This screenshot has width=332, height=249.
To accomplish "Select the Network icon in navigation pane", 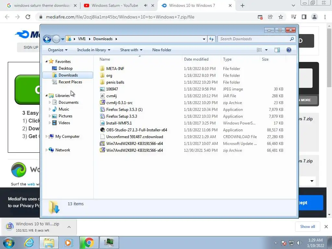I will click(51, 150).
